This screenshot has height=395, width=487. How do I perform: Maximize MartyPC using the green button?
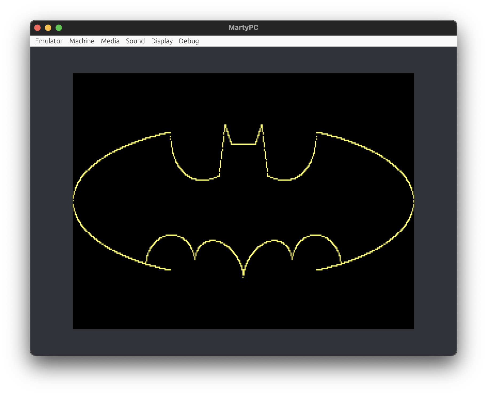59,28
